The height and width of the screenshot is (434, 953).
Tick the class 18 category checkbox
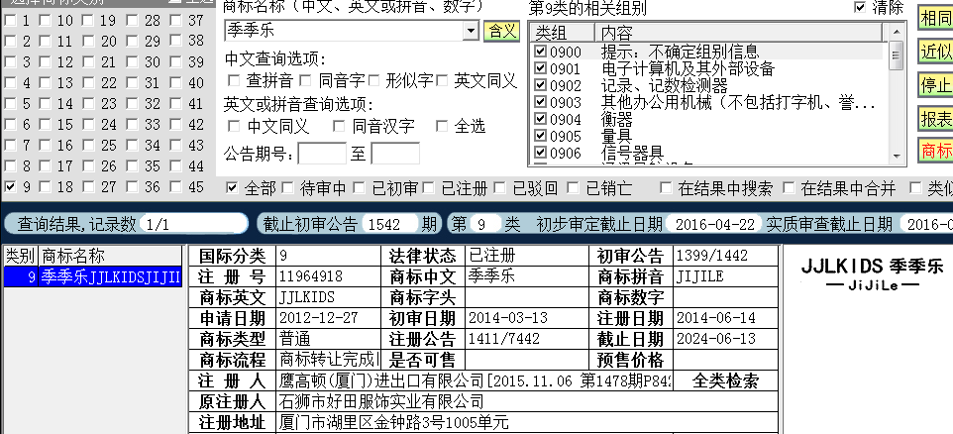(45, 187)
